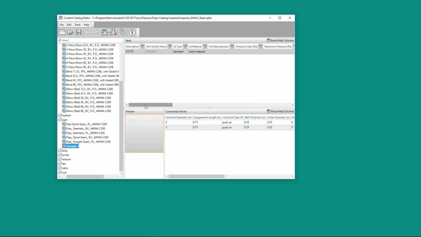Filter the Part Family Name column

tap(169, 46)
